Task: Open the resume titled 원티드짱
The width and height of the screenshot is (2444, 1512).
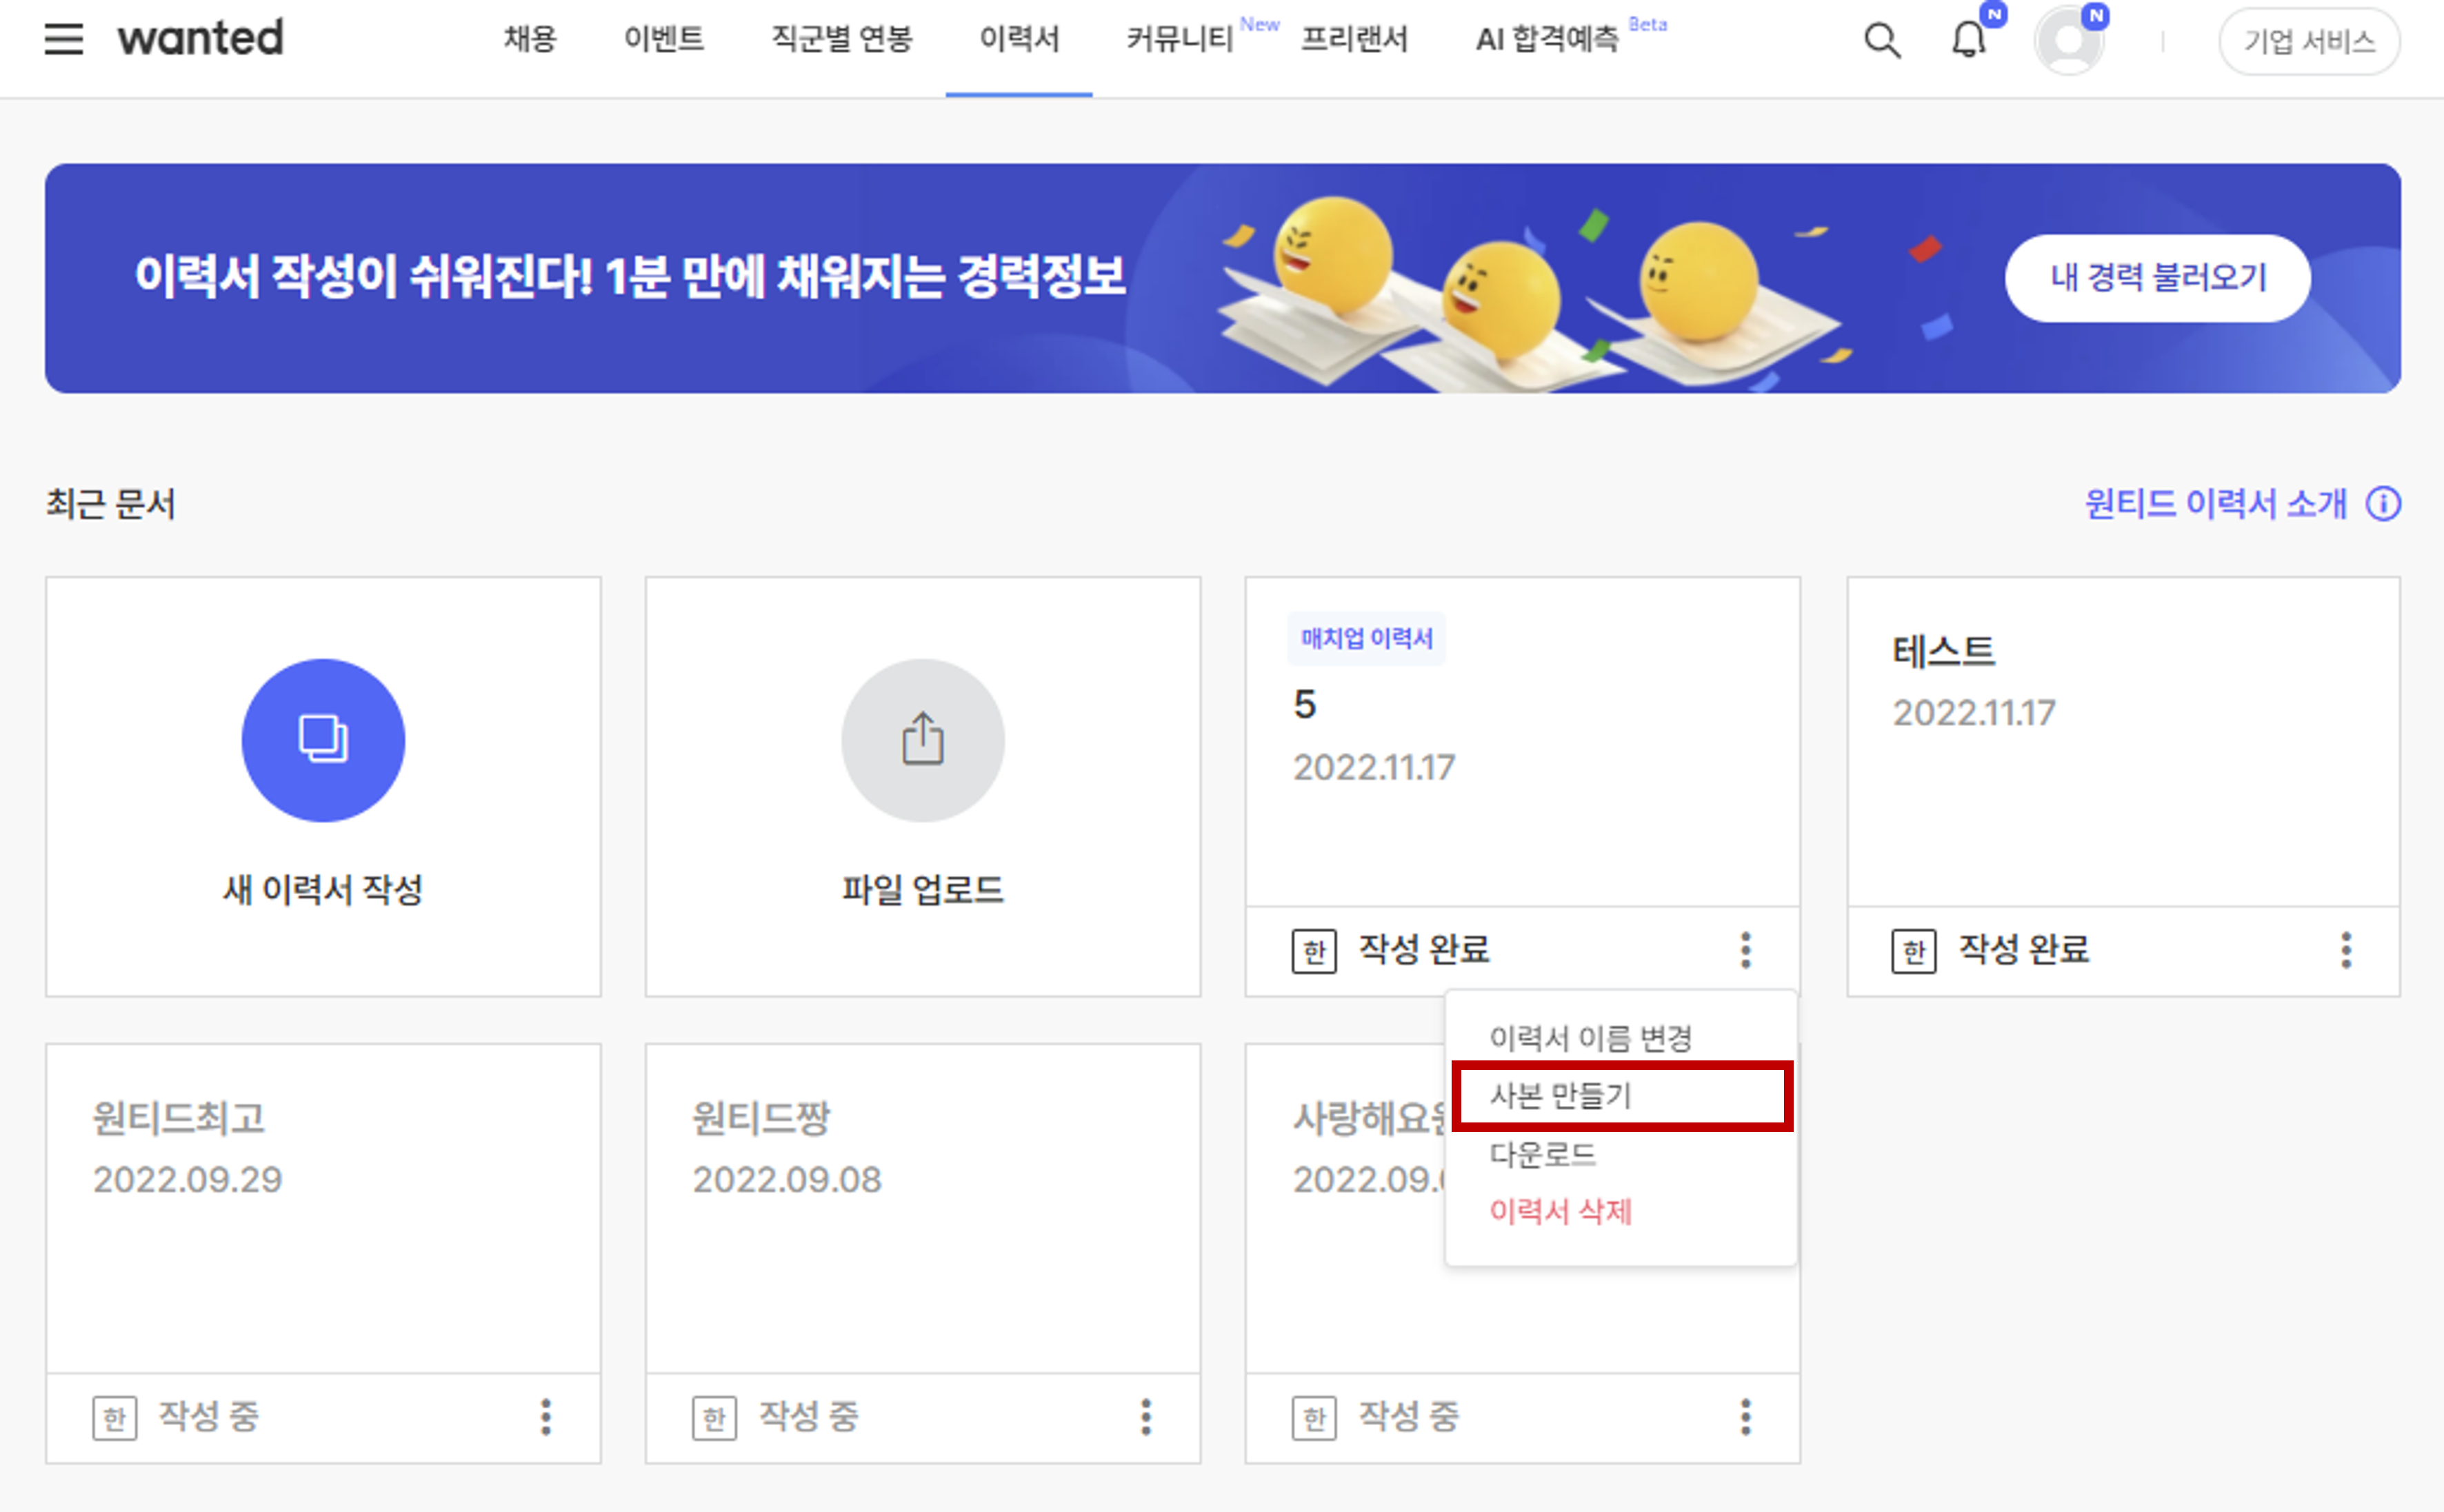Action: pyautogui.click(x=761, y=1118)
